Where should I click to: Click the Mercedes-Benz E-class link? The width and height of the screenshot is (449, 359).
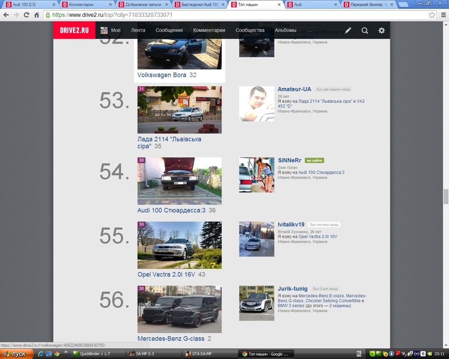pyautogui.click(x=321, y=296)
